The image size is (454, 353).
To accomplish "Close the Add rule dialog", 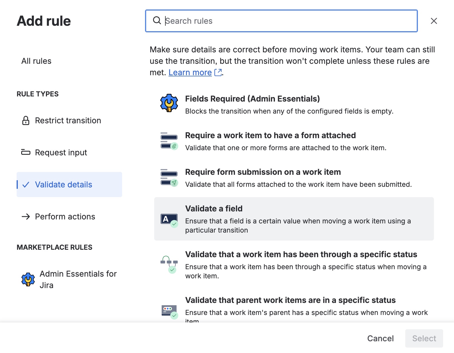I will [434, 21].
